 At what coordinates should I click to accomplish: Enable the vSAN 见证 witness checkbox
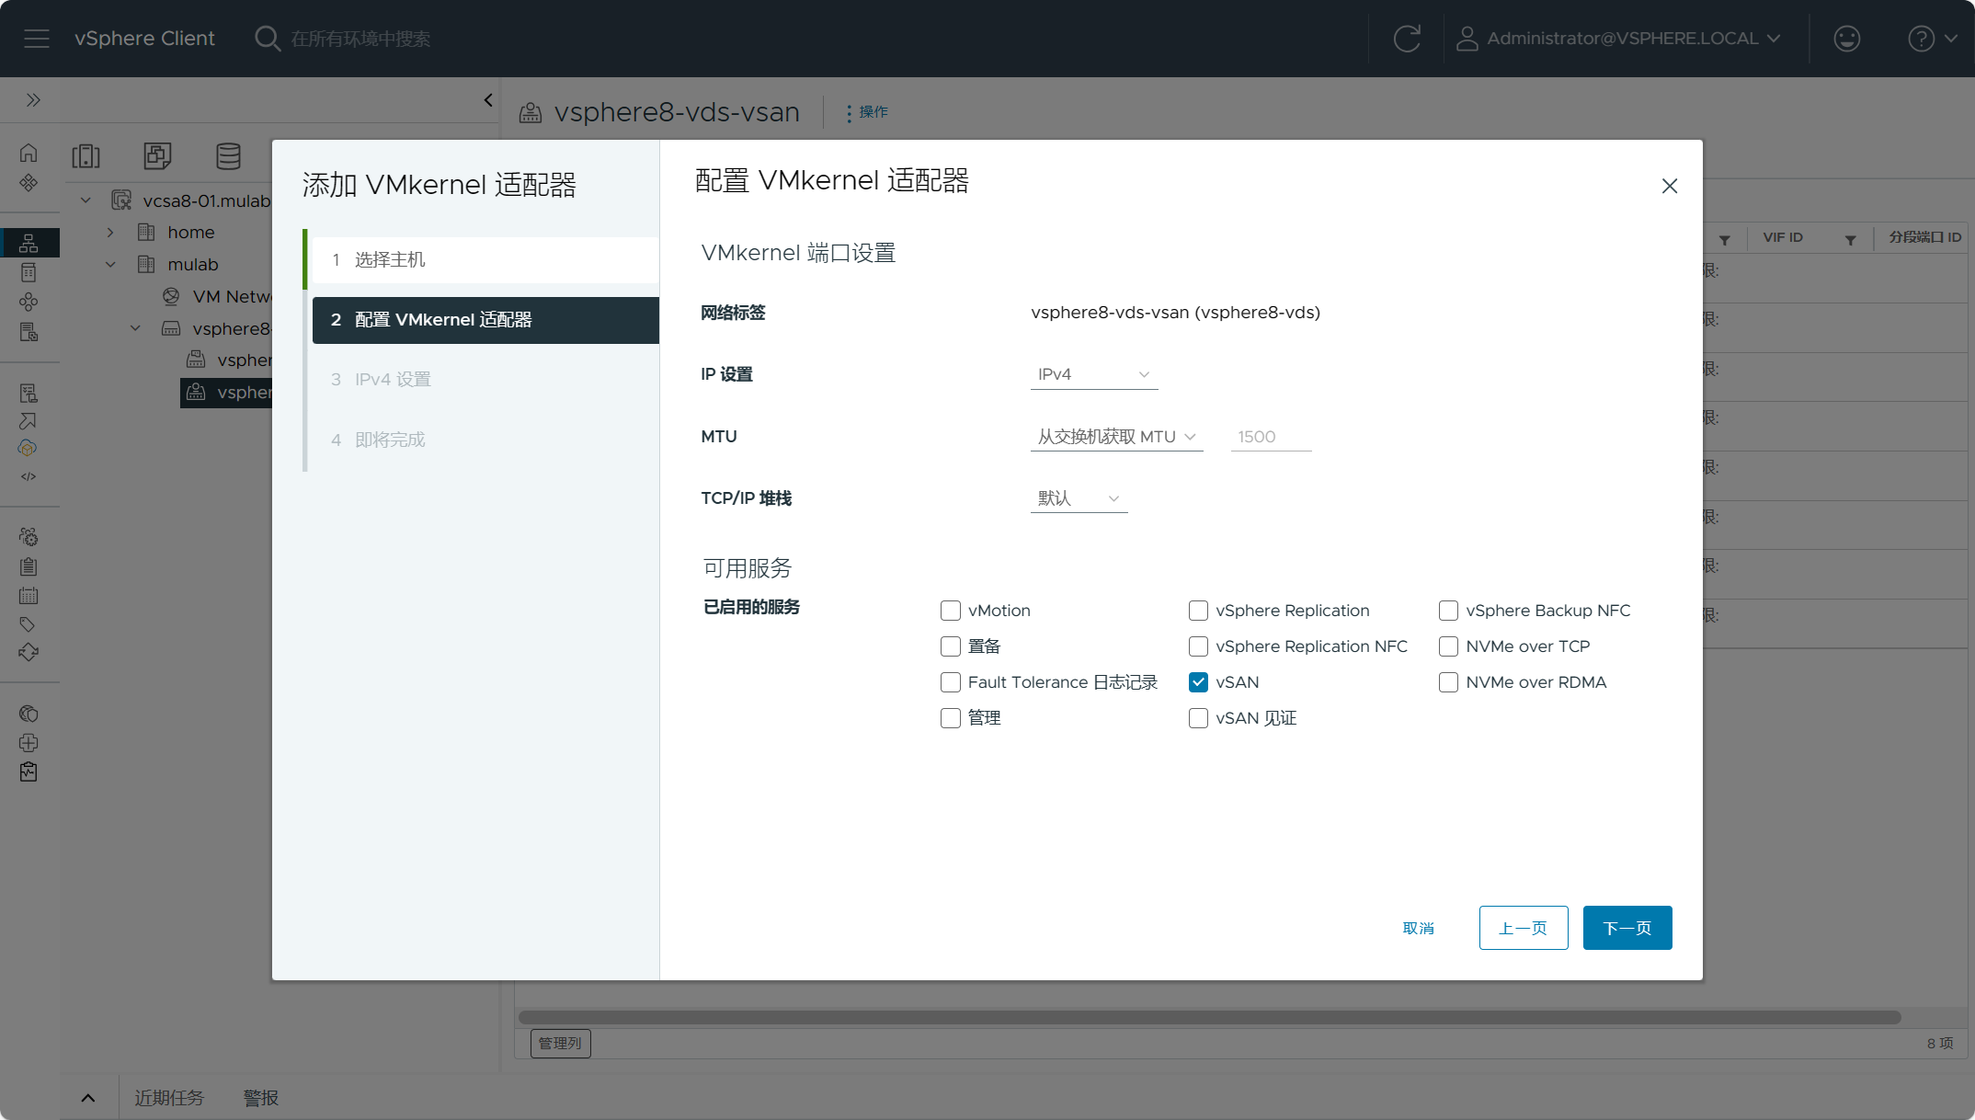tap(1198, 718)
